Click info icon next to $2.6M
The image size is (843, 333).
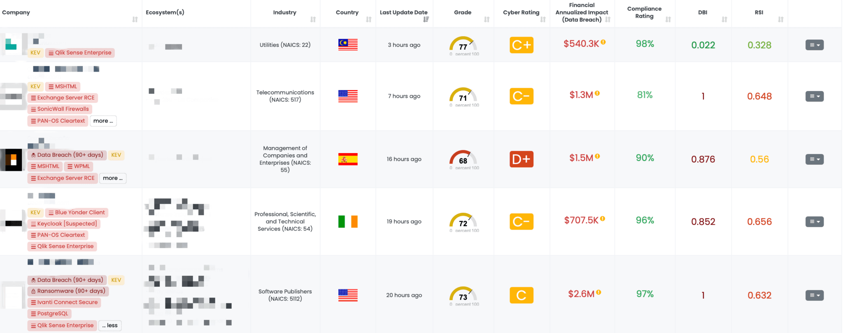(x=598, y=292)
